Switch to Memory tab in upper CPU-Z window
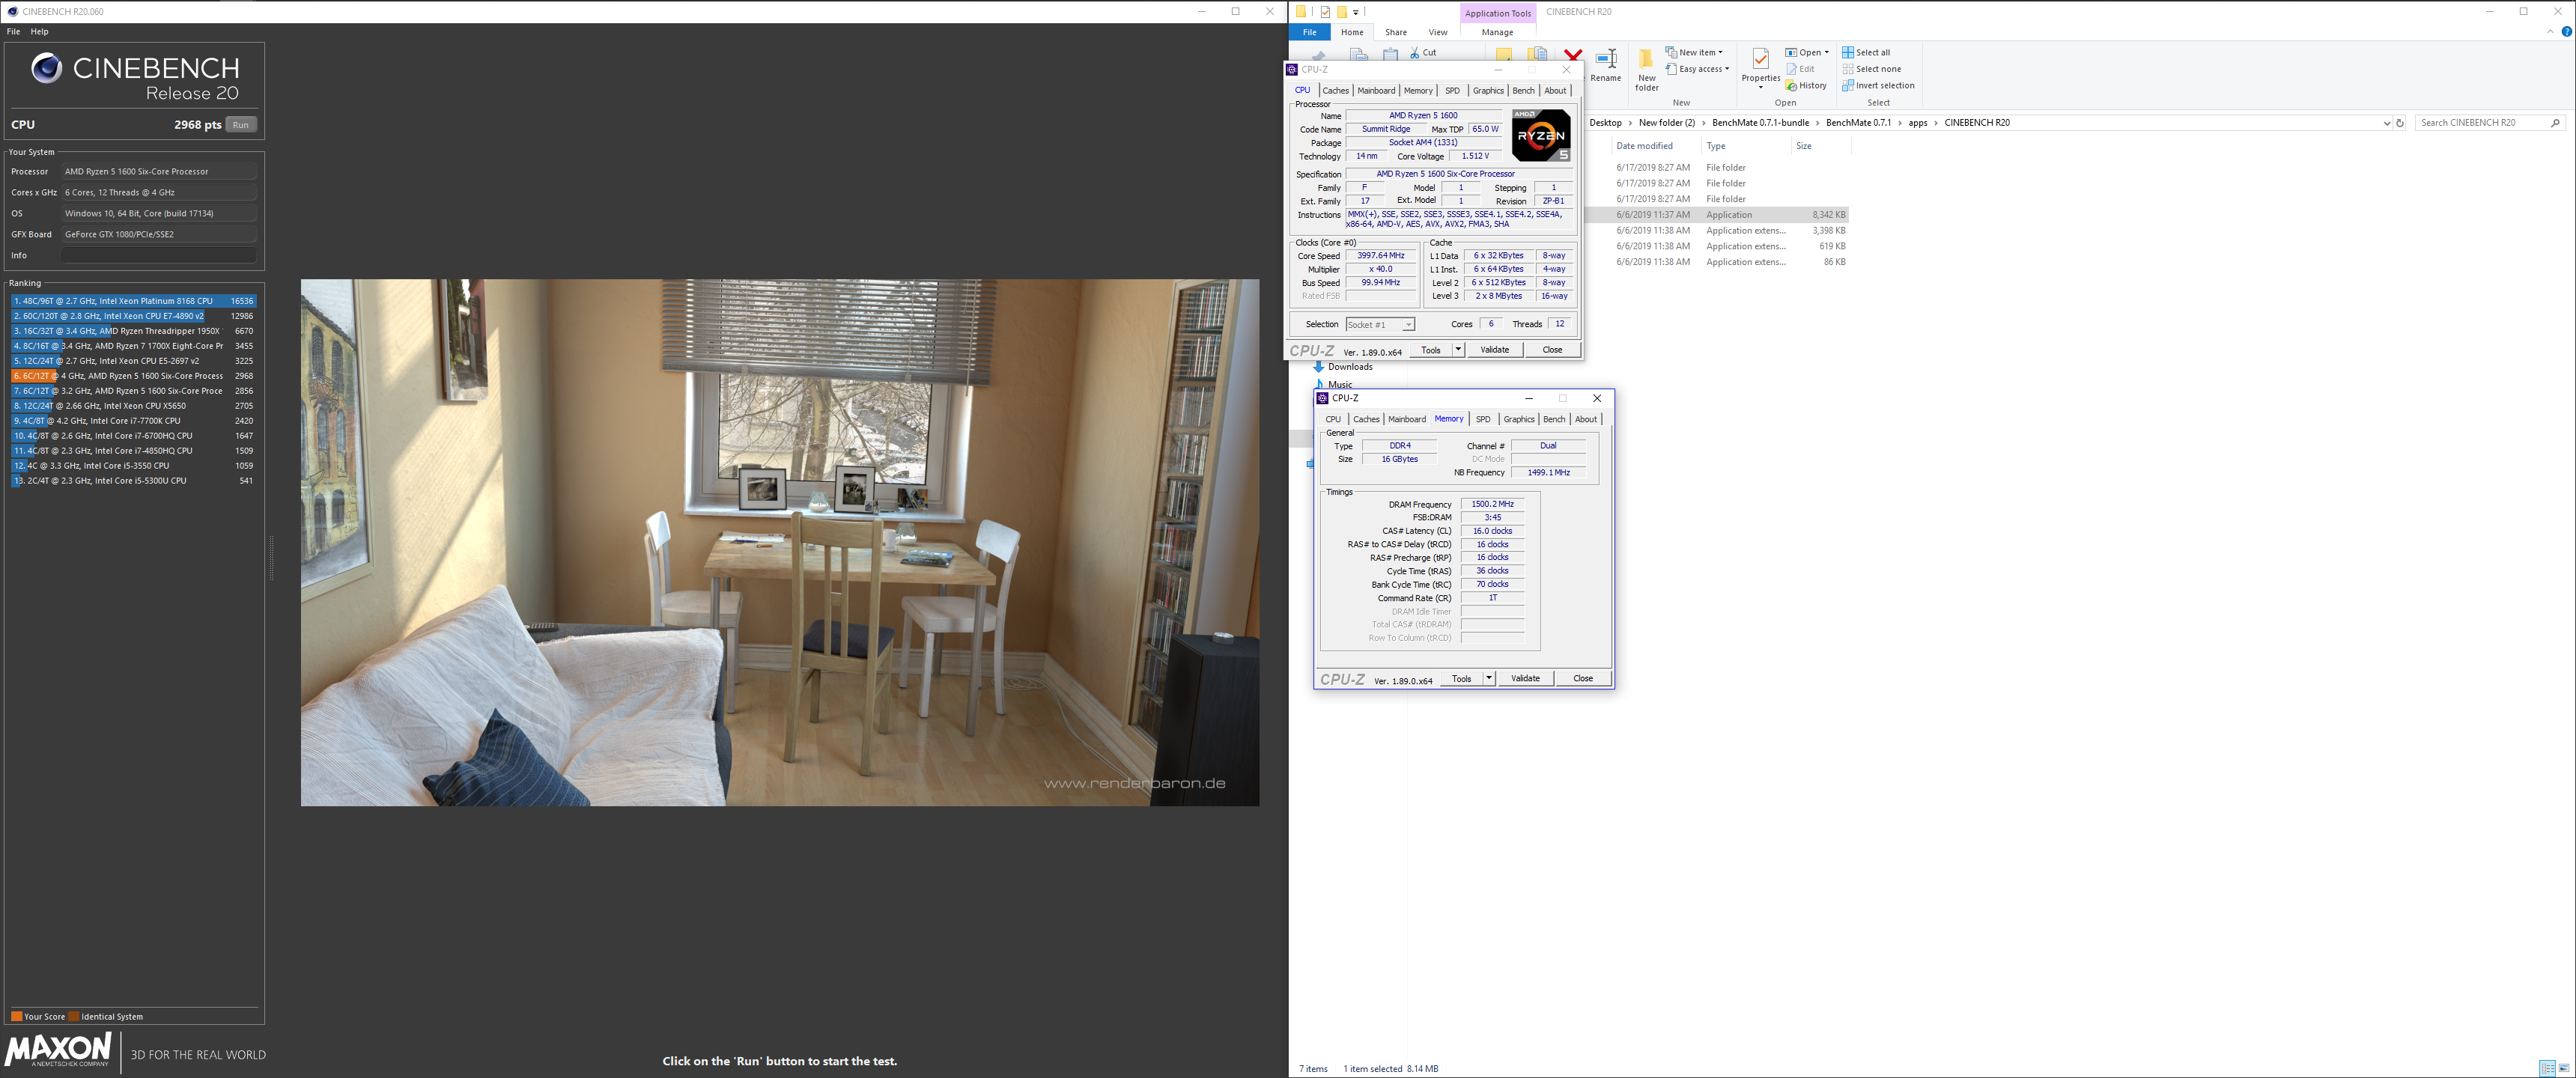Image resolution: width=2576 pixels, height=1078 pixels. pos(1418,91)
